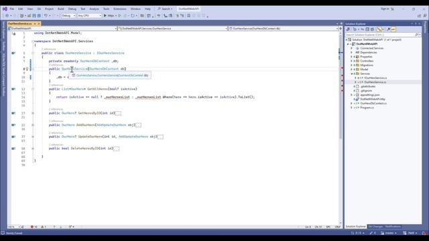
Task: Click the pending changes pencil status icon
Action: point(373,233)
